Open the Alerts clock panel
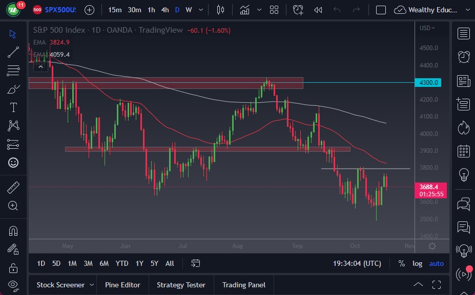Image resolution: width=475 pixels, height=295 pixels. (463, 56)
